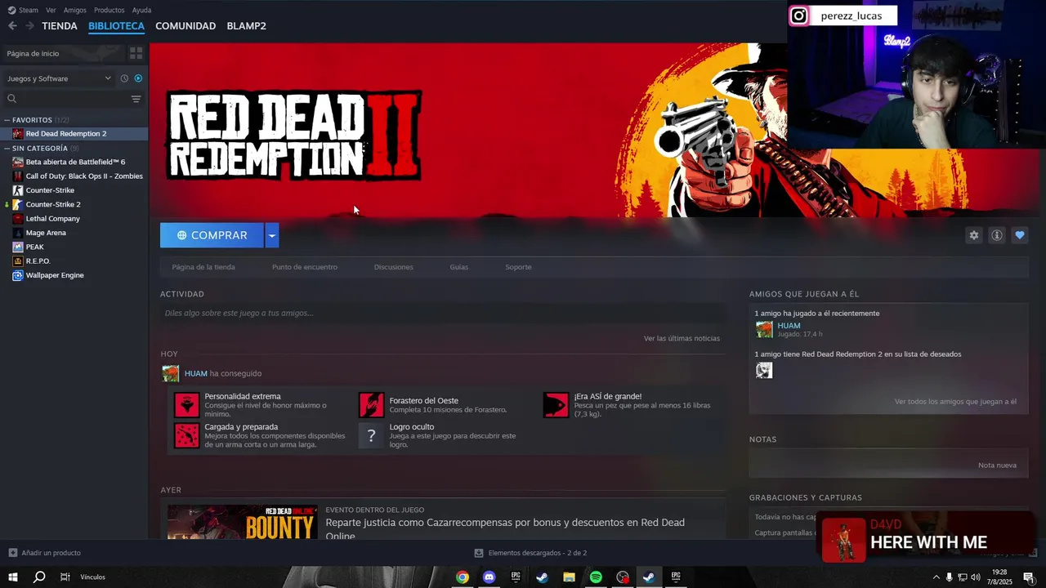Screen dimensions: 1046x588
Task: Click Añadir un producto
Action: (44, 553)
